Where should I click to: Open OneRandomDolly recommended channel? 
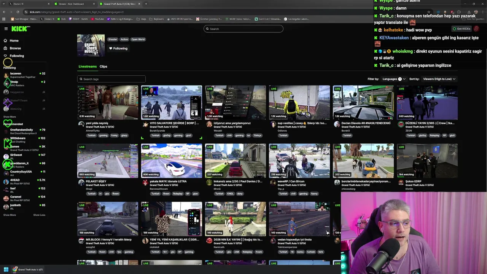[24, 131]
